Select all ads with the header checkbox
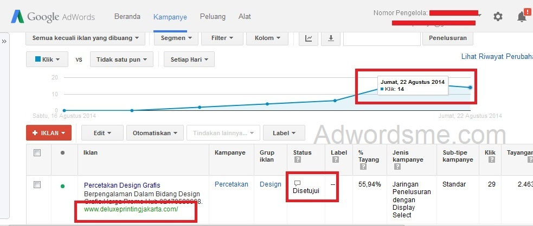Image resolution: width=533 pixels, height=226 pixels. pos(37,153)
